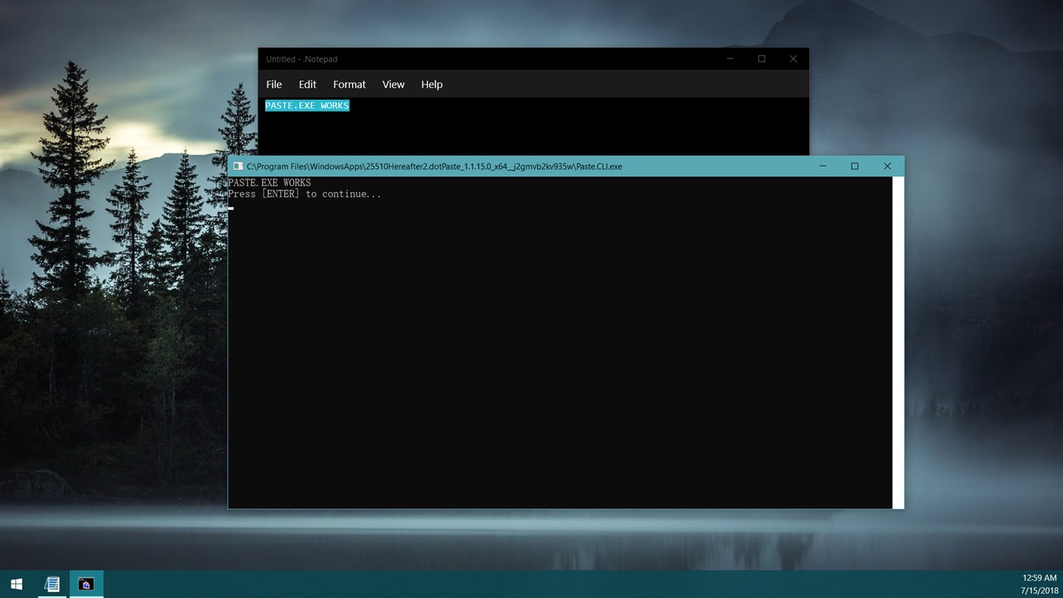The height and width of the screenshot is (598, 1063).
Task: Select the Notepad icon on the taskbar
Action: 52,584
